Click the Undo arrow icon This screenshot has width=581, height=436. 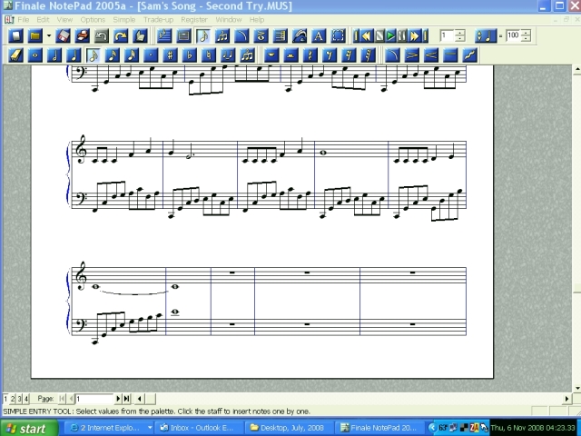[101, 36]
